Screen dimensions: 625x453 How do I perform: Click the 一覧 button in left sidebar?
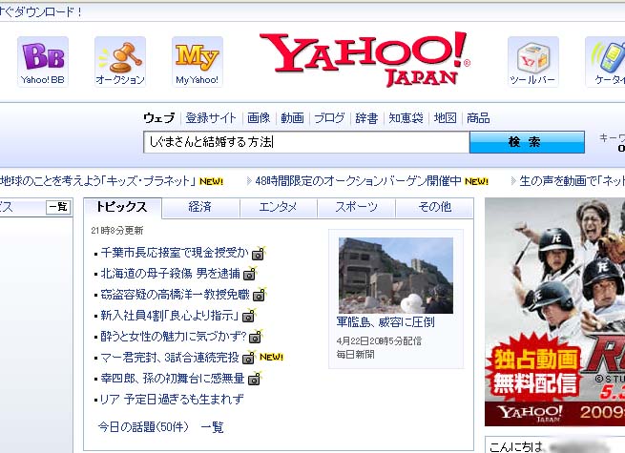58,207
